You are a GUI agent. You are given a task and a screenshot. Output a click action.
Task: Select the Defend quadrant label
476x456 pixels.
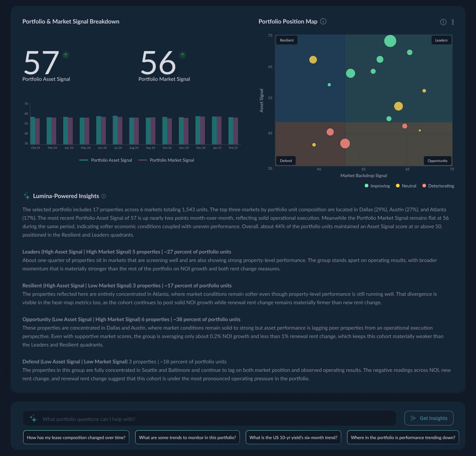[x=286, y=161]
